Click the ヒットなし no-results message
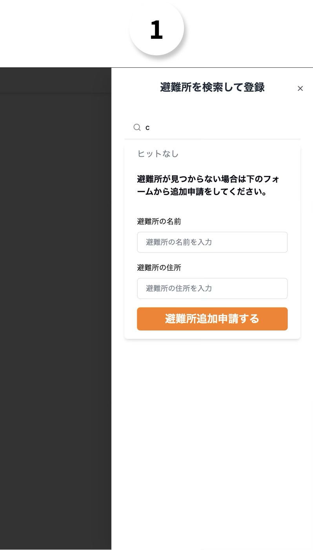Viewport: 313px width, 550px height. coord(158,154)
